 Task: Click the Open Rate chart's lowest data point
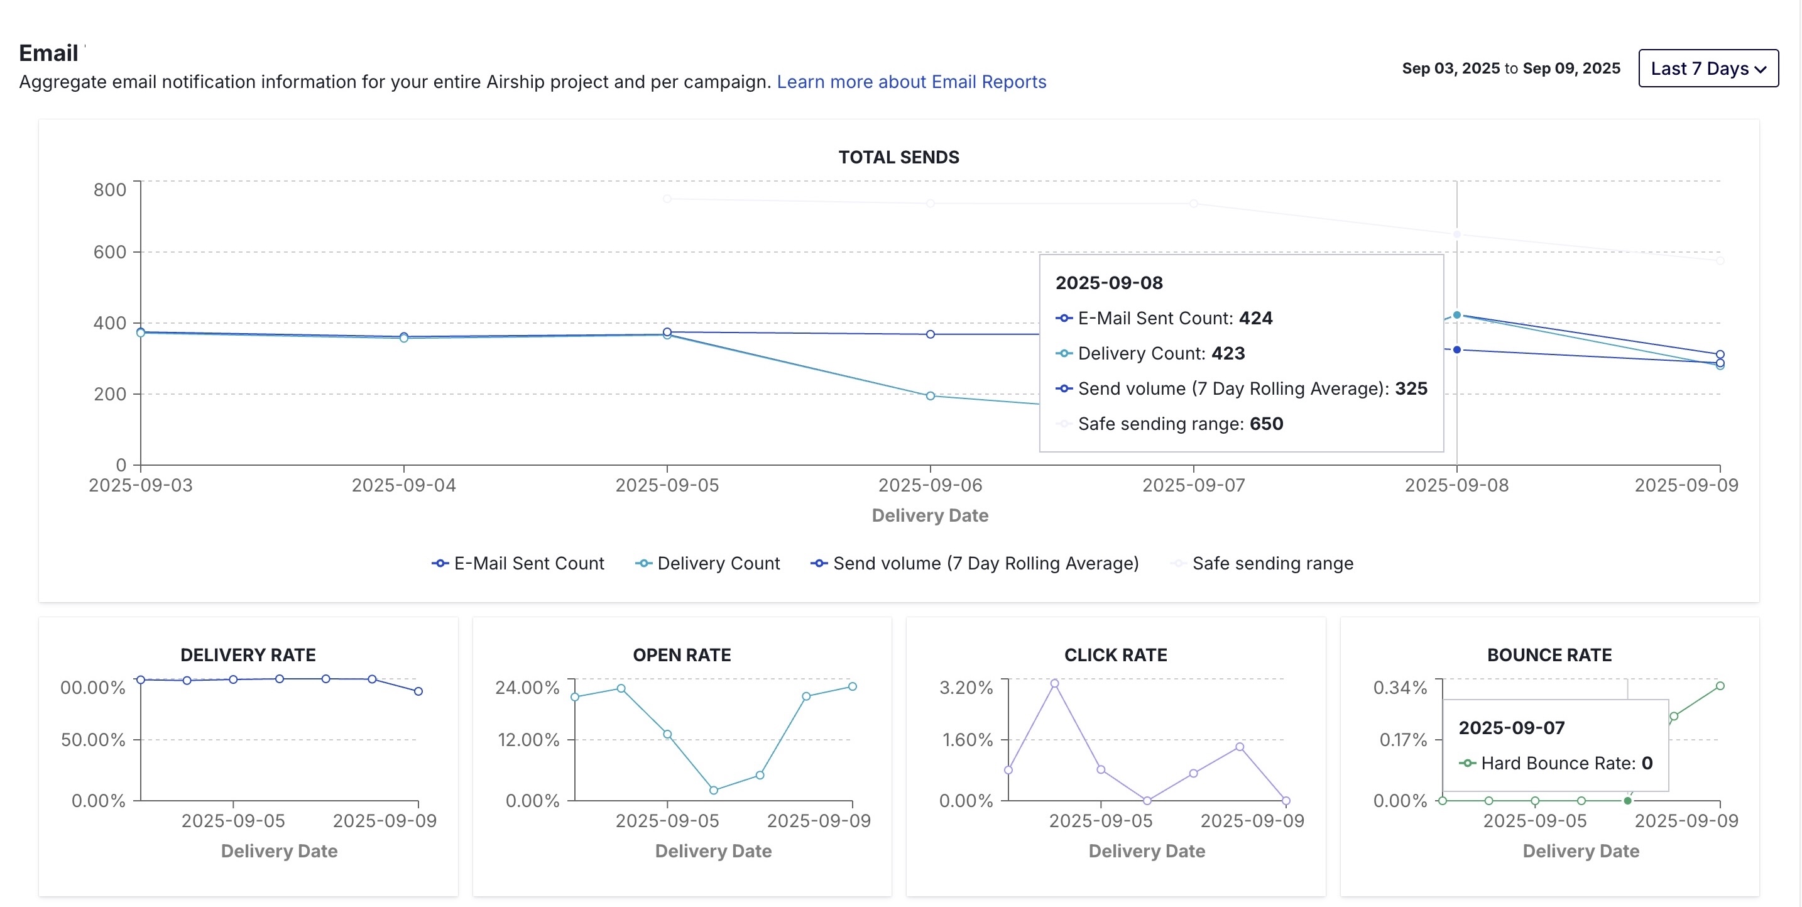point(714,790)
